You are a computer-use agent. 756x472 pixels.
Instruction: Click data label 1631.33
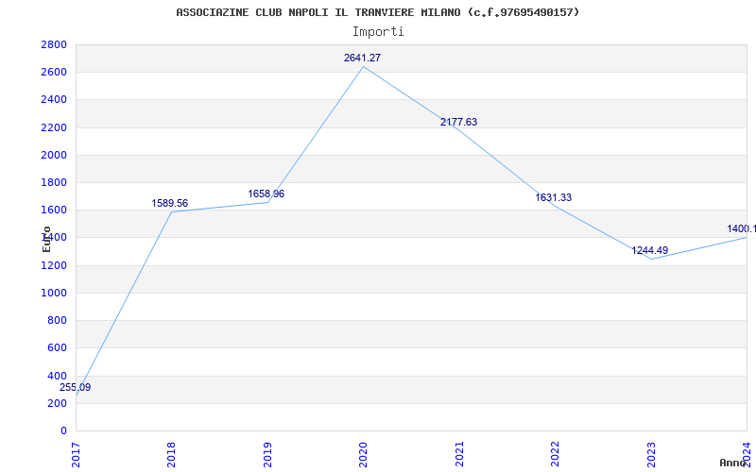coord(554,197)
